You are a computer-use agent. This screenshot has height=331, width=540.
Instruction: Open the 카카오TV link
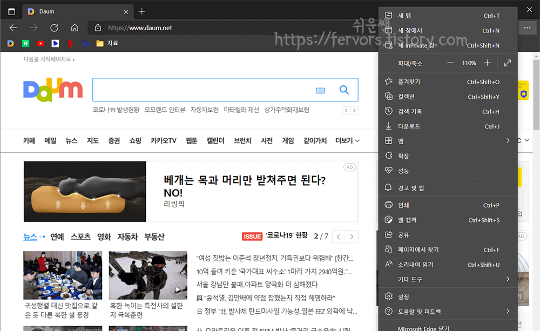tap(163, 140)
